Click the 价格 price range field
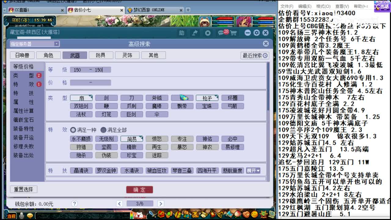The width and height of the screenshot is (391, 220). click(x=90, y=82)
